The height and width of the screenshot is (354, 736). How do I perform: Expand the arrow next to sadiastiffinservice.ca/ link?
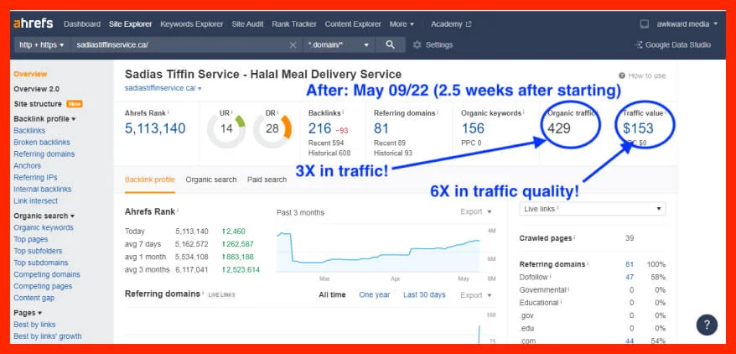click(x=200, y=88)
